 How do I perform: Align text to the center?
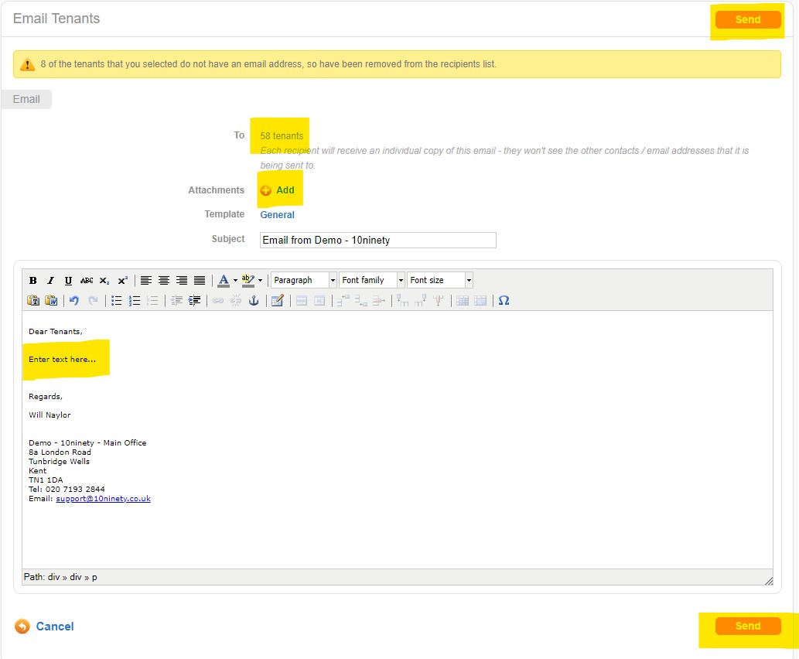pos(164,280)
